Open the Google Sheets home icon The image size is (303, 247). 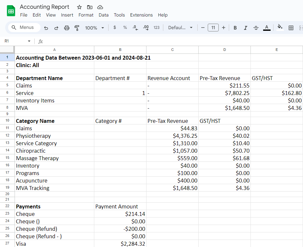click(11, 11)
